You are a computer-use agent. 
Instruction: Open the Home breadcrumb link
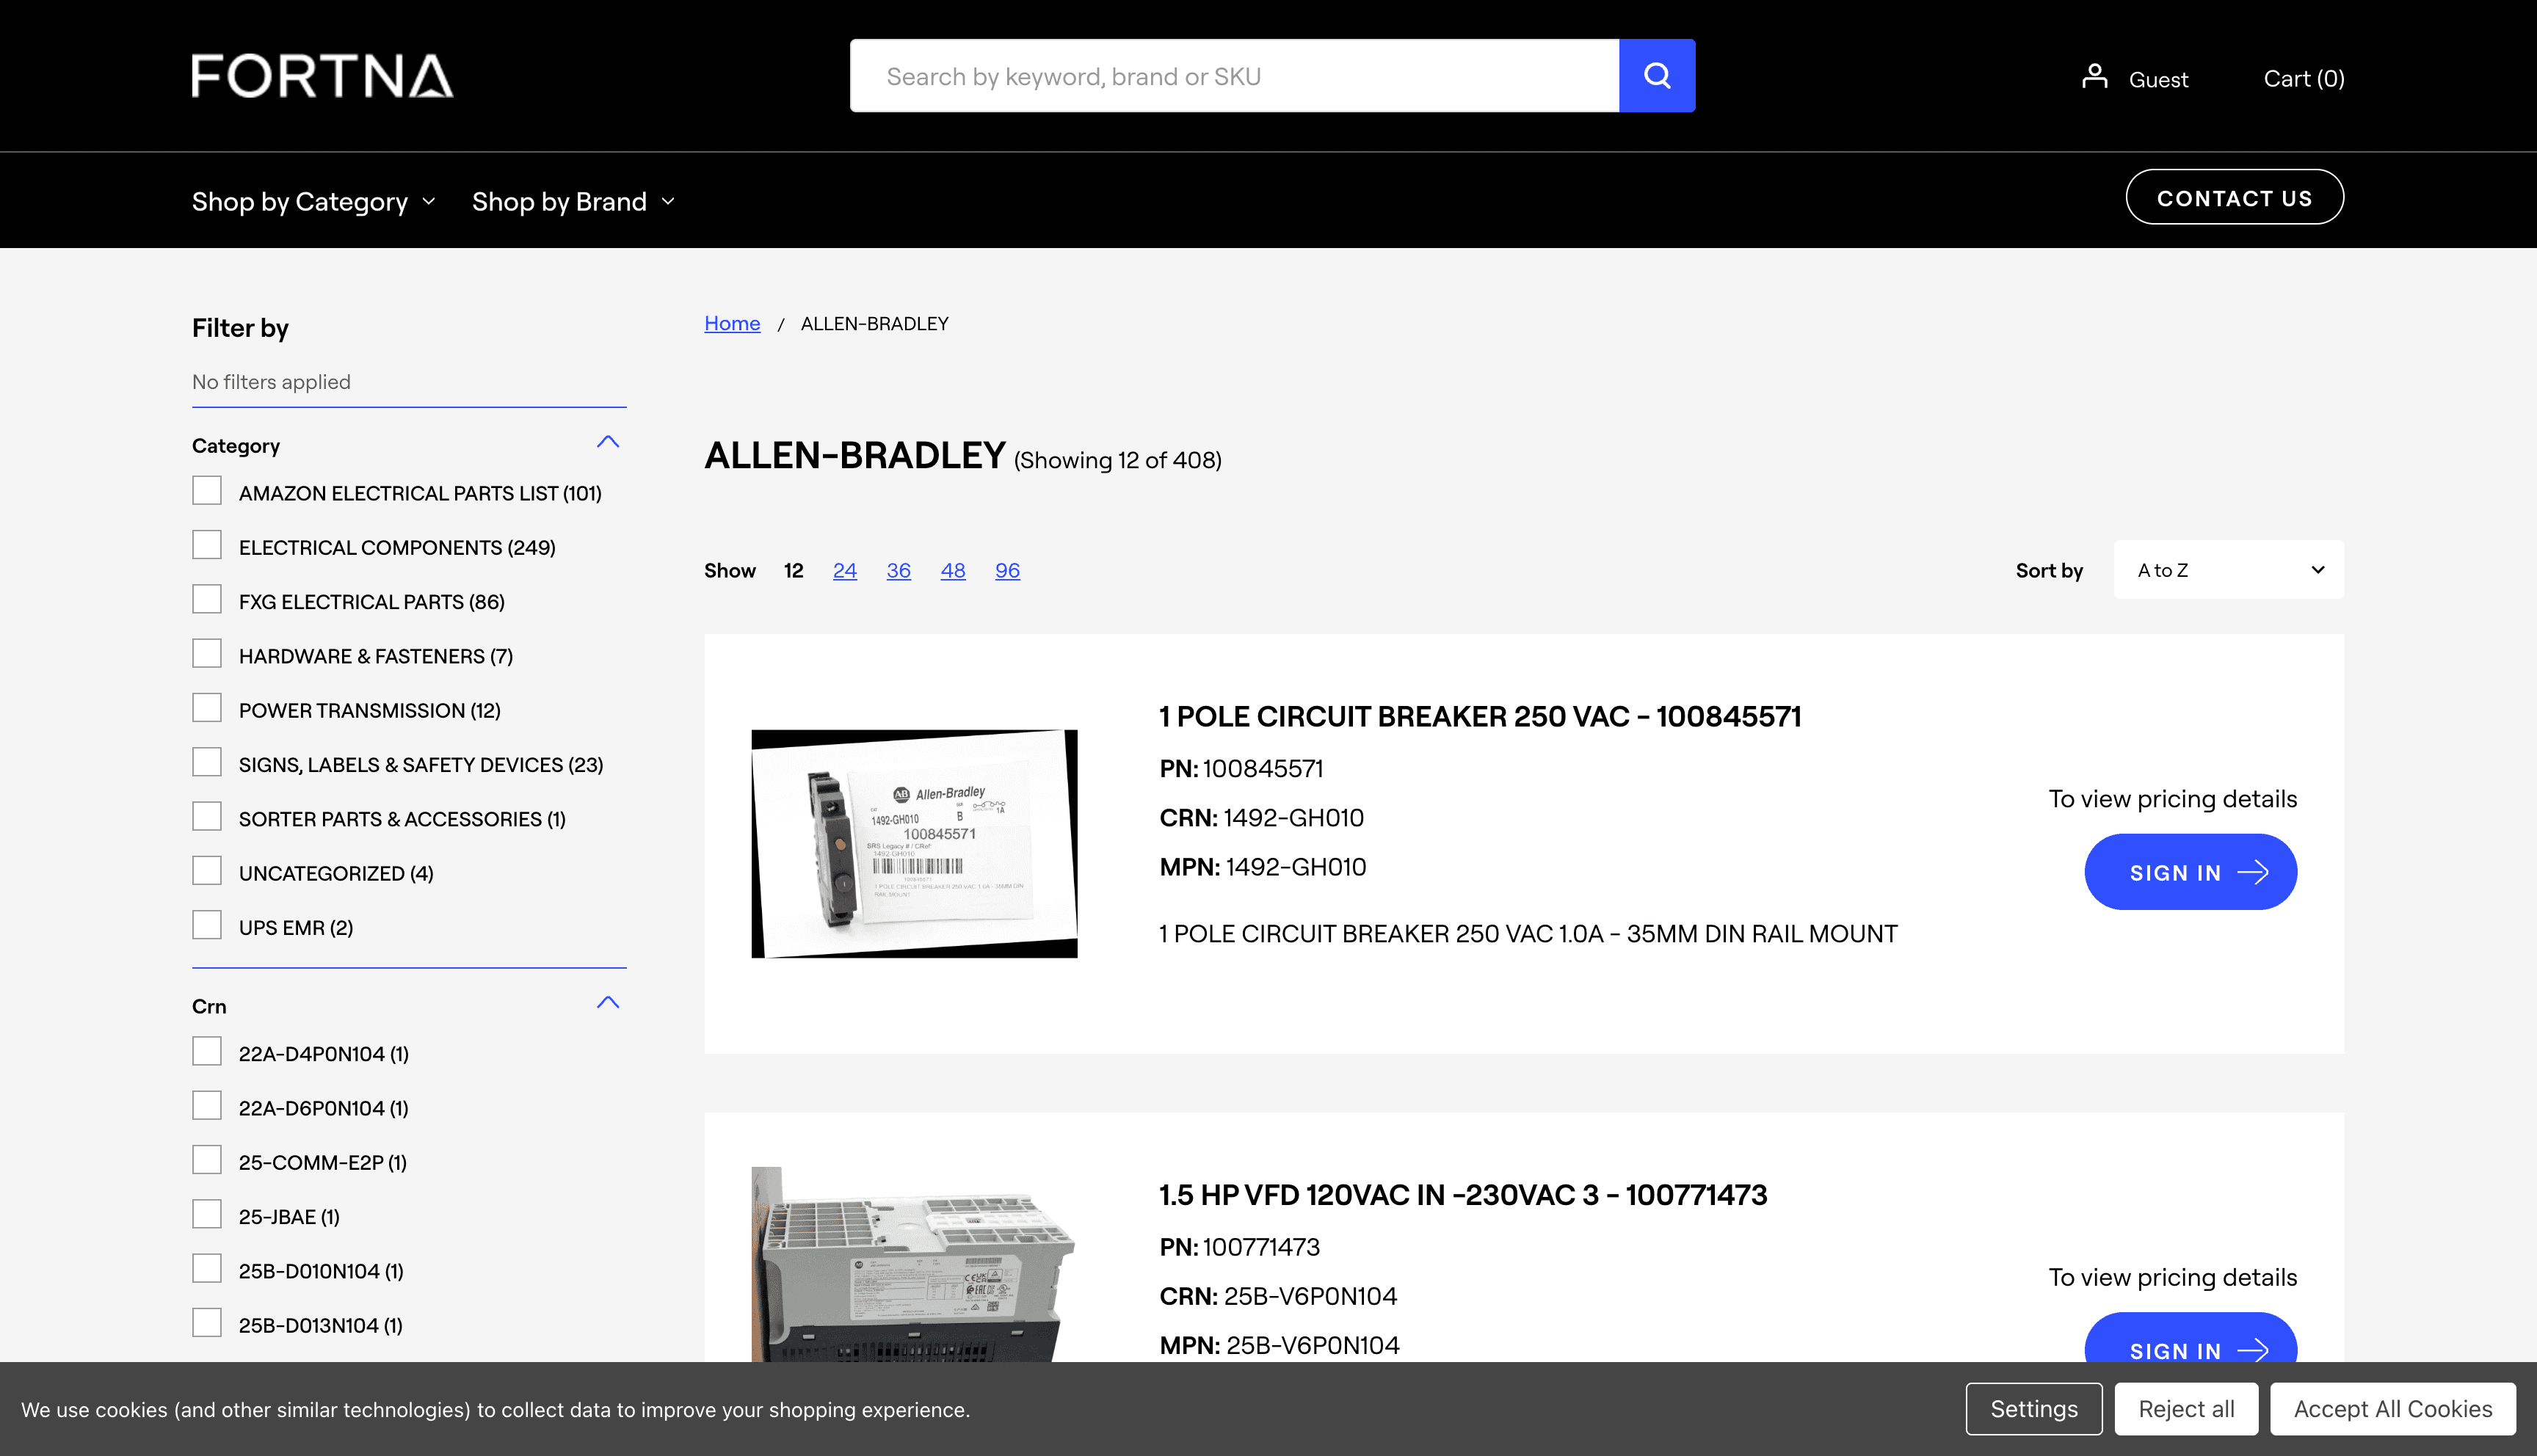(x=732, y=323)
